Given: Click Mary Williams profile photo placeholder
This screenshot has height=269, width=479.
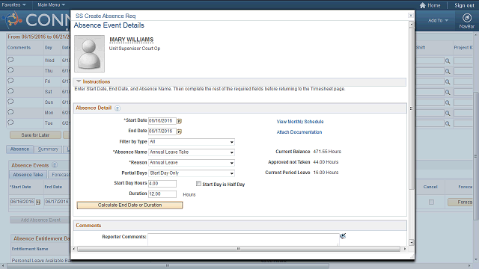Looking at the screenshot, I should (90, 54).
